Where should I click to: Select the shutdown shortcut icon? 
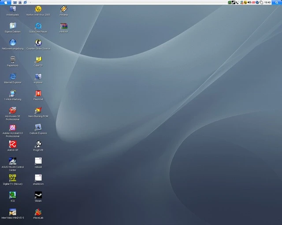(x=38, y=178)
